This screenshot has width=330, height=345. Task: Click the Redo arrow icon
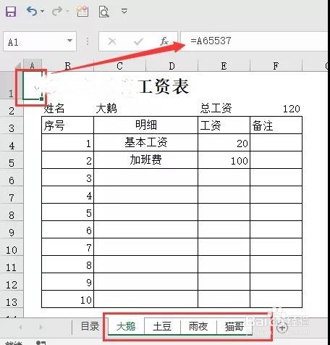point(57,11)
